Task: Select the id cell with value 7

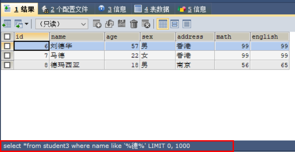Action: (x=32, y=56)
